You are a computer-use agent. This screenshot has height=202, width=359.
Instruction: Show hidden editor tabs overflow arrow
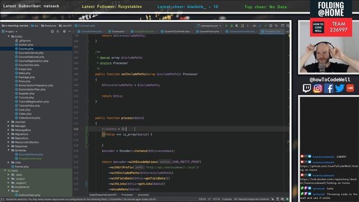pyautogui.click(x=287, y=31)
